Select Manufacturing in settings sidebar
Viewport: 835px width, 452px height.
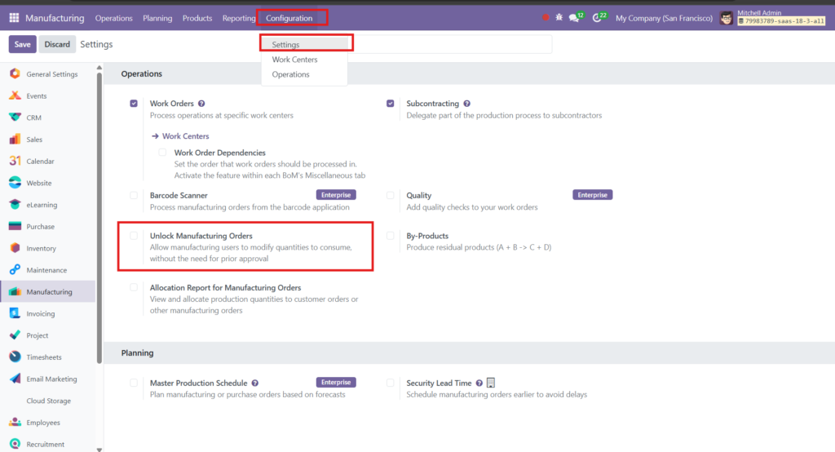click(48, 291)
